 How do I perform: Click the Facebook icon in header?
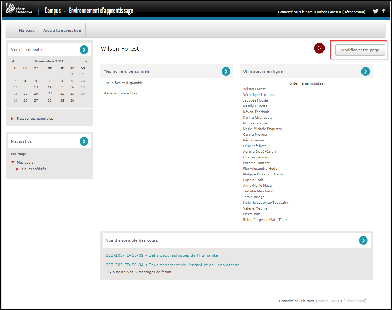tap(383, 11)
